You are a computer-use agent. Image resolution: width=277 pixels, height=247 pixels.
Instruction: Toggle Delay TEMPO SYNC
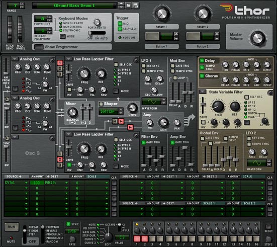(202, 67)
